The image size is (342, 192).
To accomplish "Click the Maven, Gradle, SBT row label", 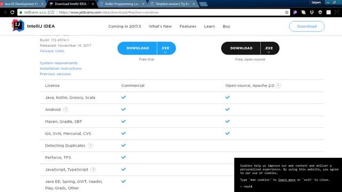I will pyautogui.click(x=64, y=122).
